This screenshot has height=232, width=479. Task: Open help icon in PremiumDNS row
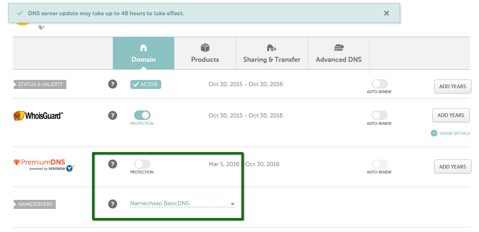[113, 164]
